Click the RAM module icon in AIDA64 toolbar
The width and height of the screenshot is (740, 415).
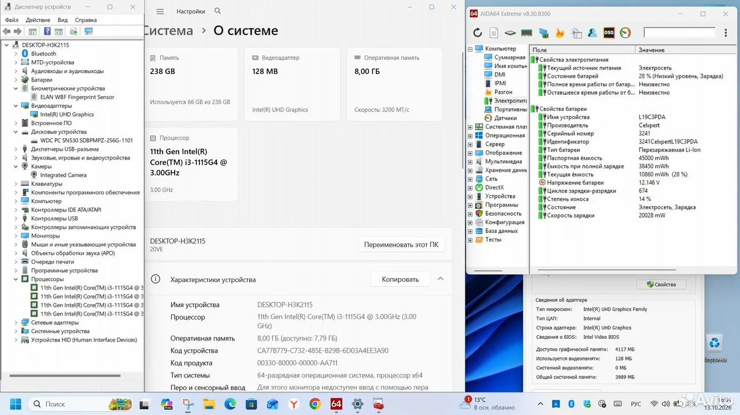point(527,33)
